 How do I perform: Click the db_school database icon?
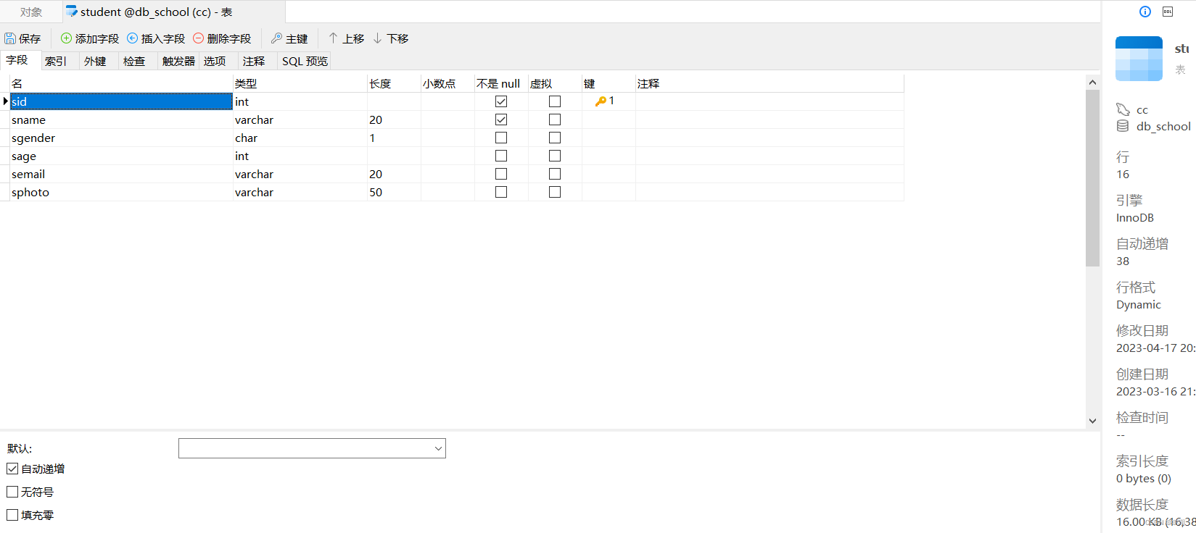1123,126
